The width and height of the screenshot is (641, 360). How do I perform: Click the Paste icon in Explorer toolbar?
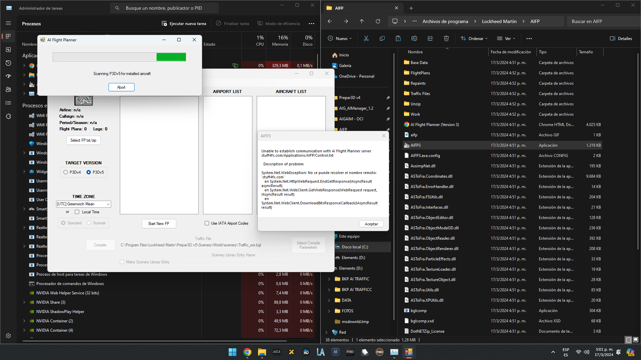pos(398,38)
